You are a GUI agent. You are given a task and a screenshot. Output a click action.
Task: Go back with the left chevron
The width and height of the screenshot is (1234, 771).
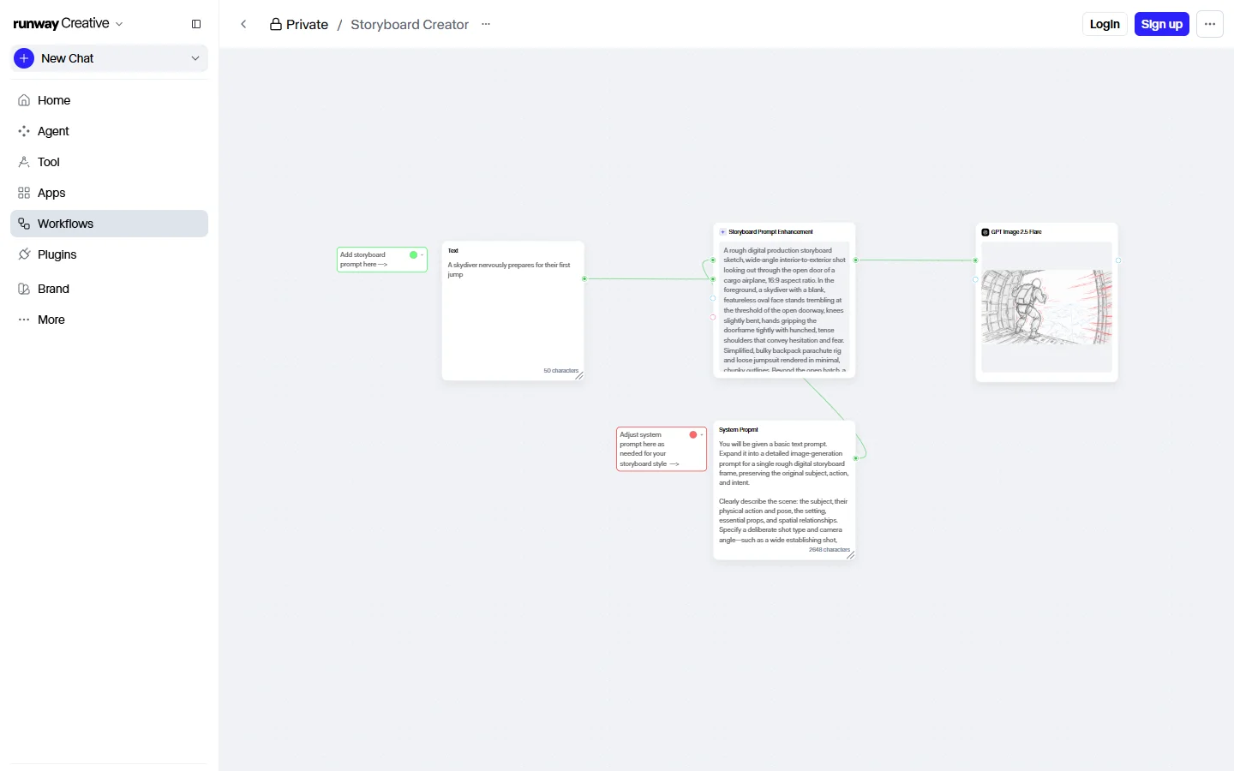[243, 24]
